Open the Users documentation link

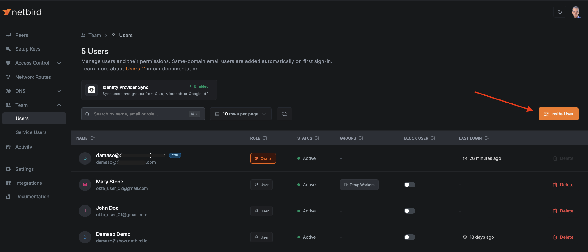[135, 69]
